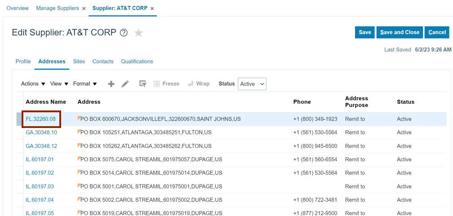Click the Query By Example filter icon

coord(143,84)
